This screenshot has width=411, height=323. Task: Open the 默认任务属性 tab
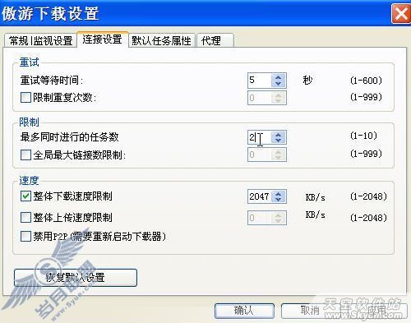click(x=161, y=41)
